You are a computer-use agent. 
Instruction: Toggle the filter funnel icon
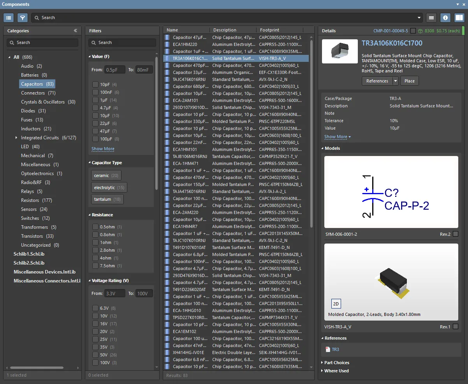tap(22, 18)
